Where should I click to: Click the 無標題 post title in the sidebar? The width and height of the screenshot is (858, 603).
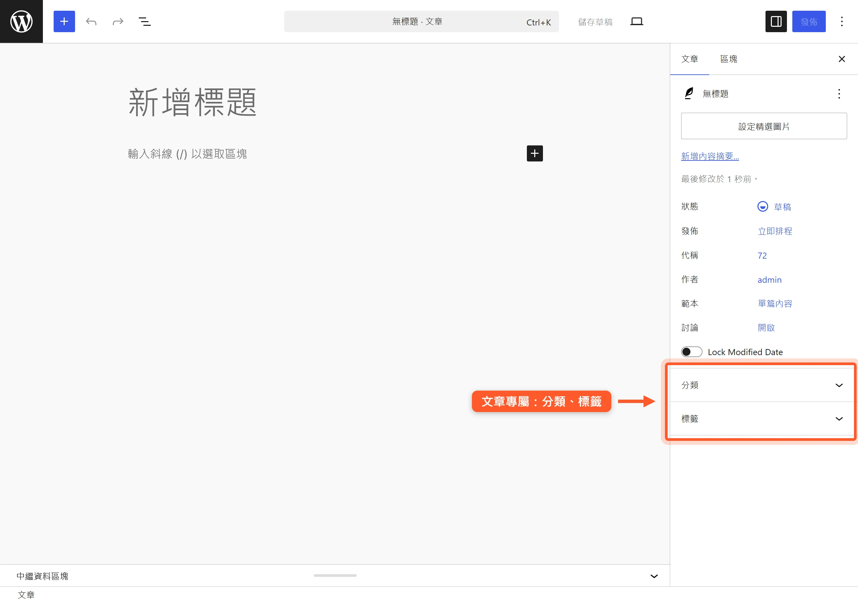(x=715, y=94)
